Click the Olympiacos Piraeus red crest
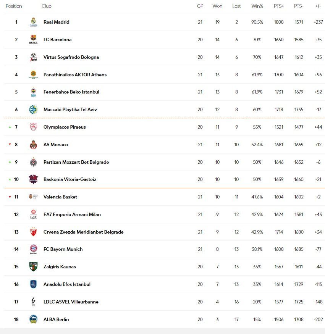 click(x=33, y=127)
